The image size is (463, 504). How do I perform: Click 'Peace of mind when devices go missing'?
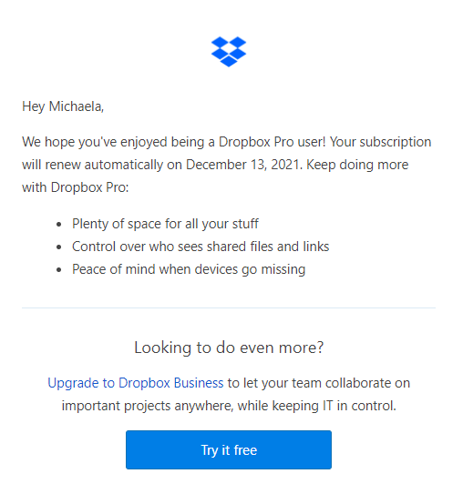pyautogui.click(x=189, y=269)
